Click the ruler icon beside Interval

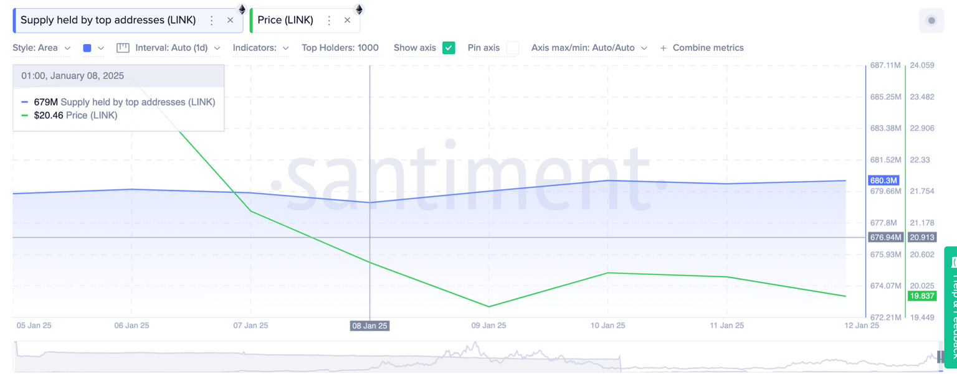tap(123, 48)
